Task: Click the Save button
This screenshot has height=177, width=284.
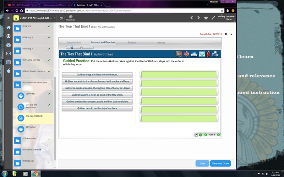Action: [202, 164]
